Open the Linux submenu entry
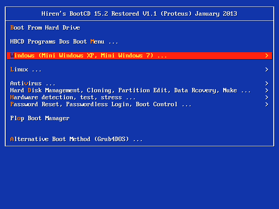 [26, 70]
